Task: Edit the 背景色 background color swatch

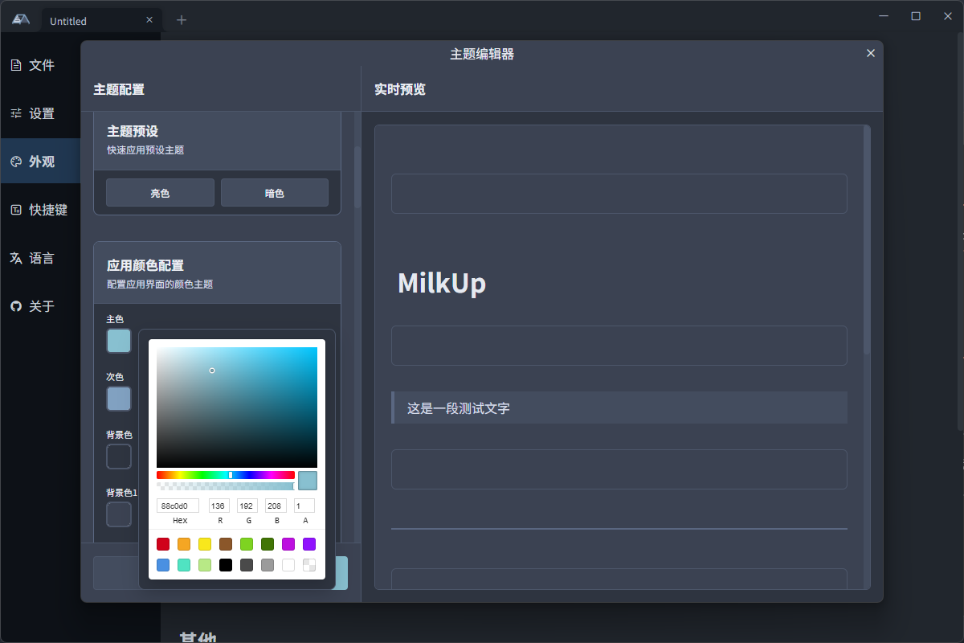Action: tap(118, 457)
